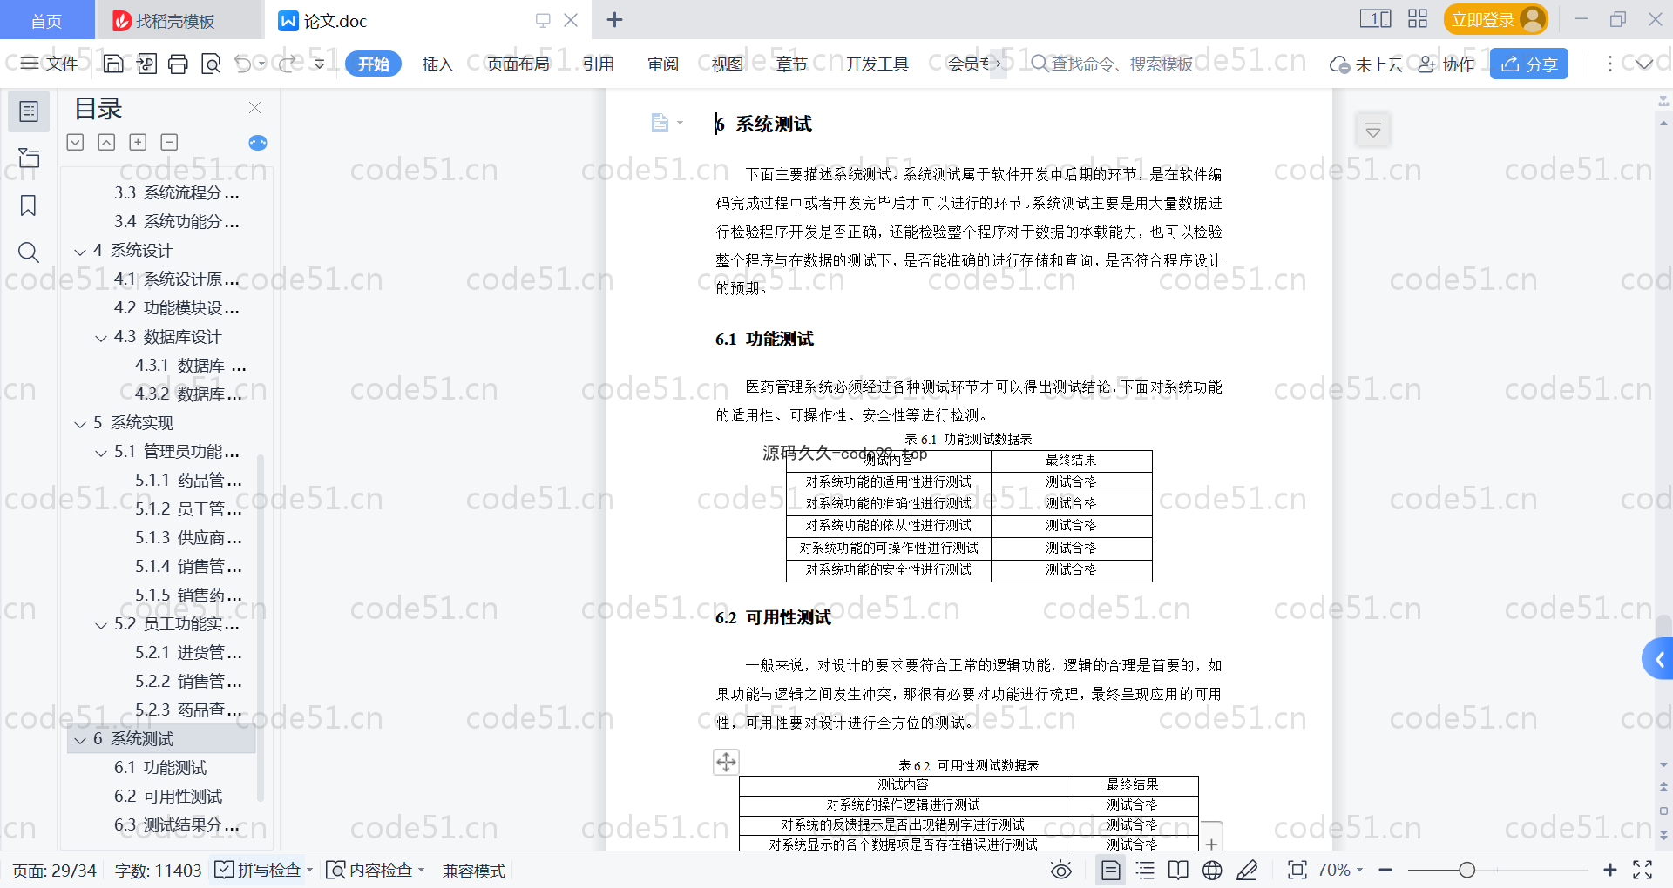The height and width of the screenshot is (888, 1673).
Task: Collapse the 6 系统测试 outline section
Action: click(80, 740)
